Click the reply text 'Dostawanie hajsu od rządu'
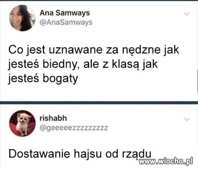Viewport: 198px width, 169px height. click(x=80, y=154)
